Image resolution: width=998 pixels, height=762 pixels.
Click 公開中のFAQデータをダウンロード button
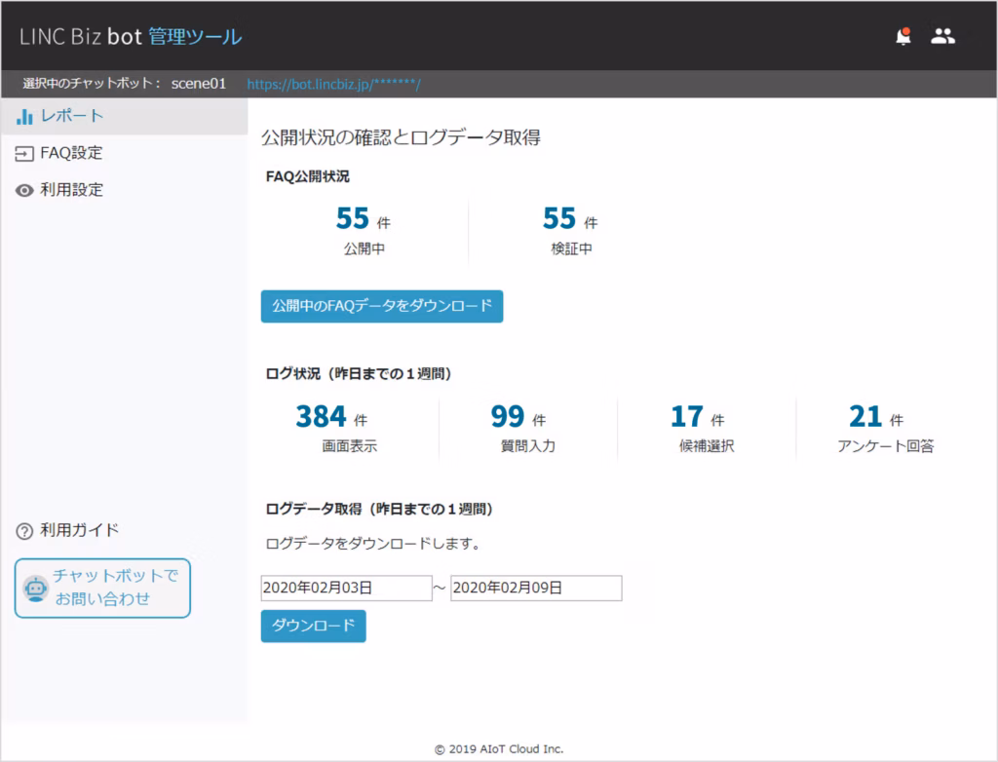(381, 306)
